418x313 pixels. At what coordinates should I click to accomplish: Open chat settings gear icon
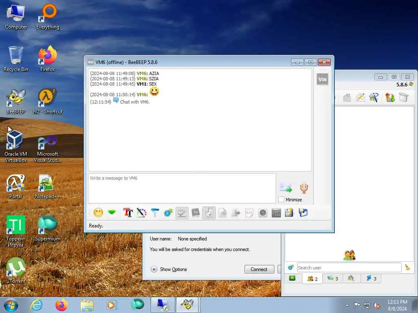coord(168,213)
